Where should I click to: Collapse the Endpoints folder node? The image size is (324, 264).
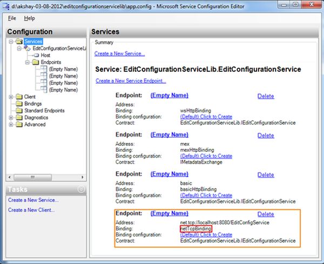point(28,62)
